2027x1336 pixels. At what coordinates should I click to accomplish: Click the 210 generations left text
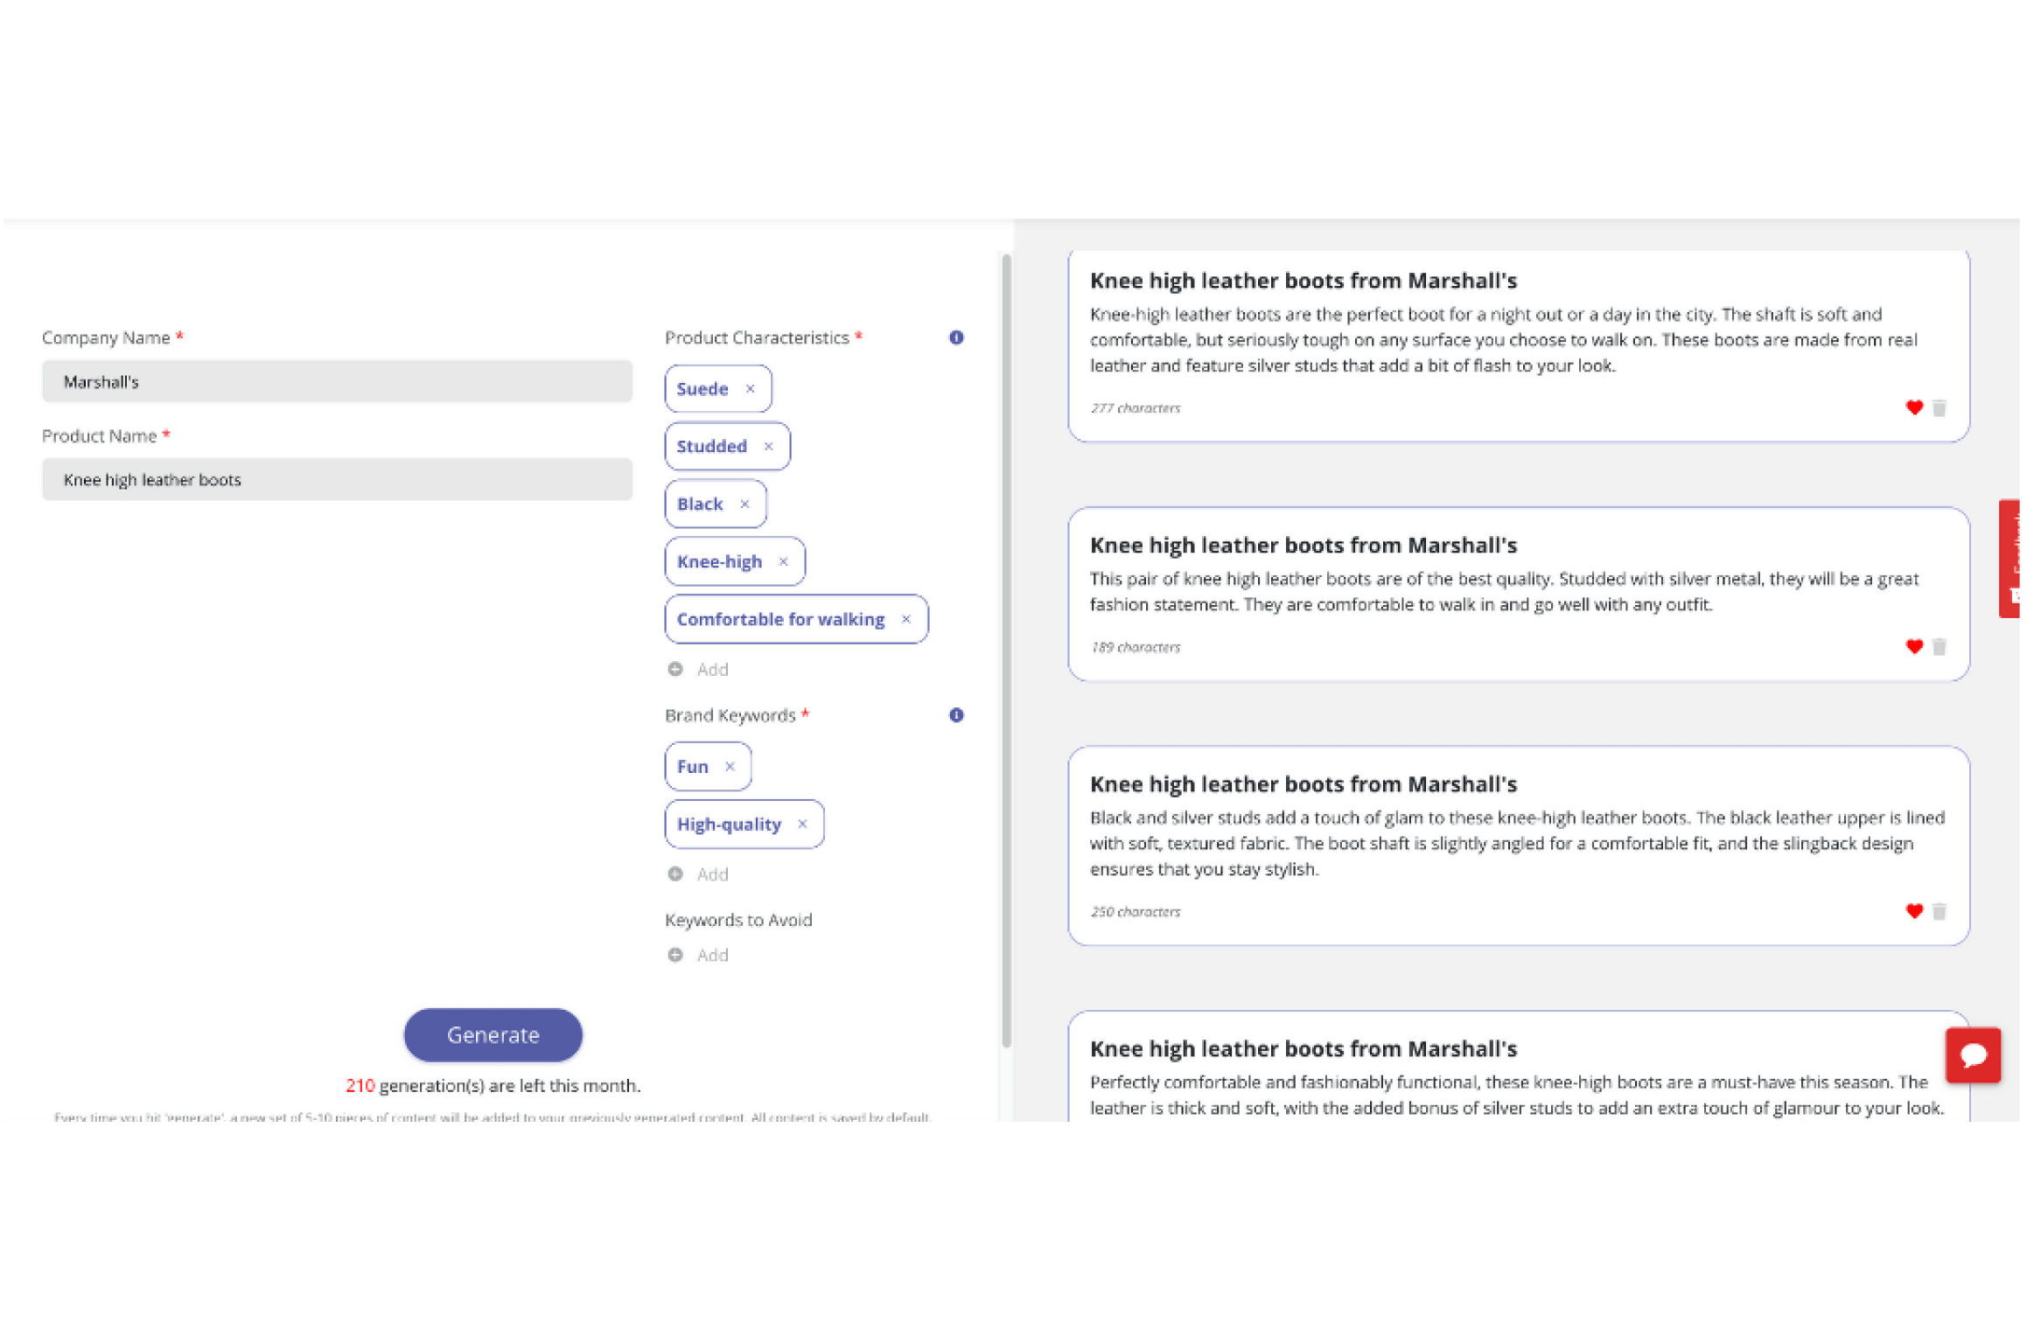coord(493,1086)
